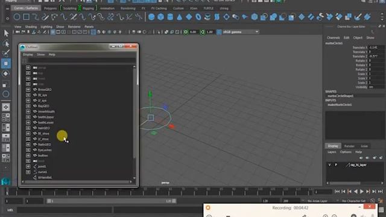386x217 pixels.
Task: Activate the Move tool in toolbox
Action: point(6,63)
